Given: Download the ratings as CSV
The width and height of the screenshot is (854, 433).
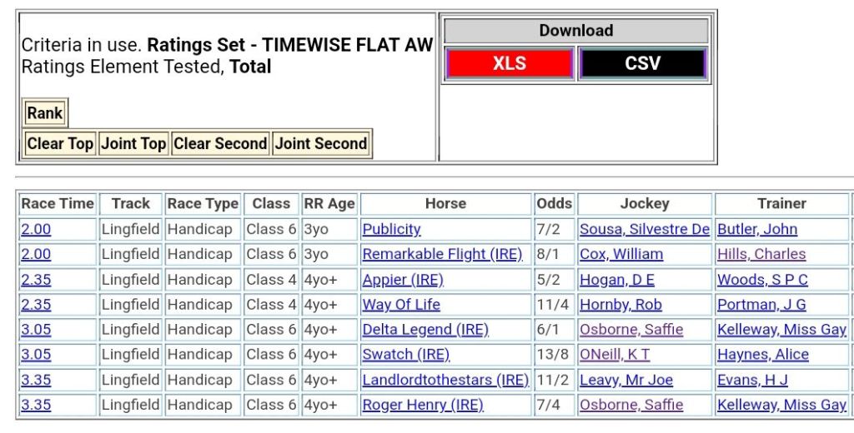Looking at the screenshot, I should click(642, 64).
